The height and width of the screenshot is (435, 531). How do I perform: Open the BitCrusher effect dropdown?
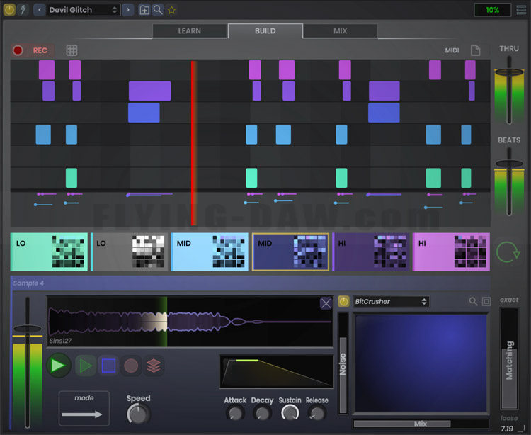[x=391, y=301]
